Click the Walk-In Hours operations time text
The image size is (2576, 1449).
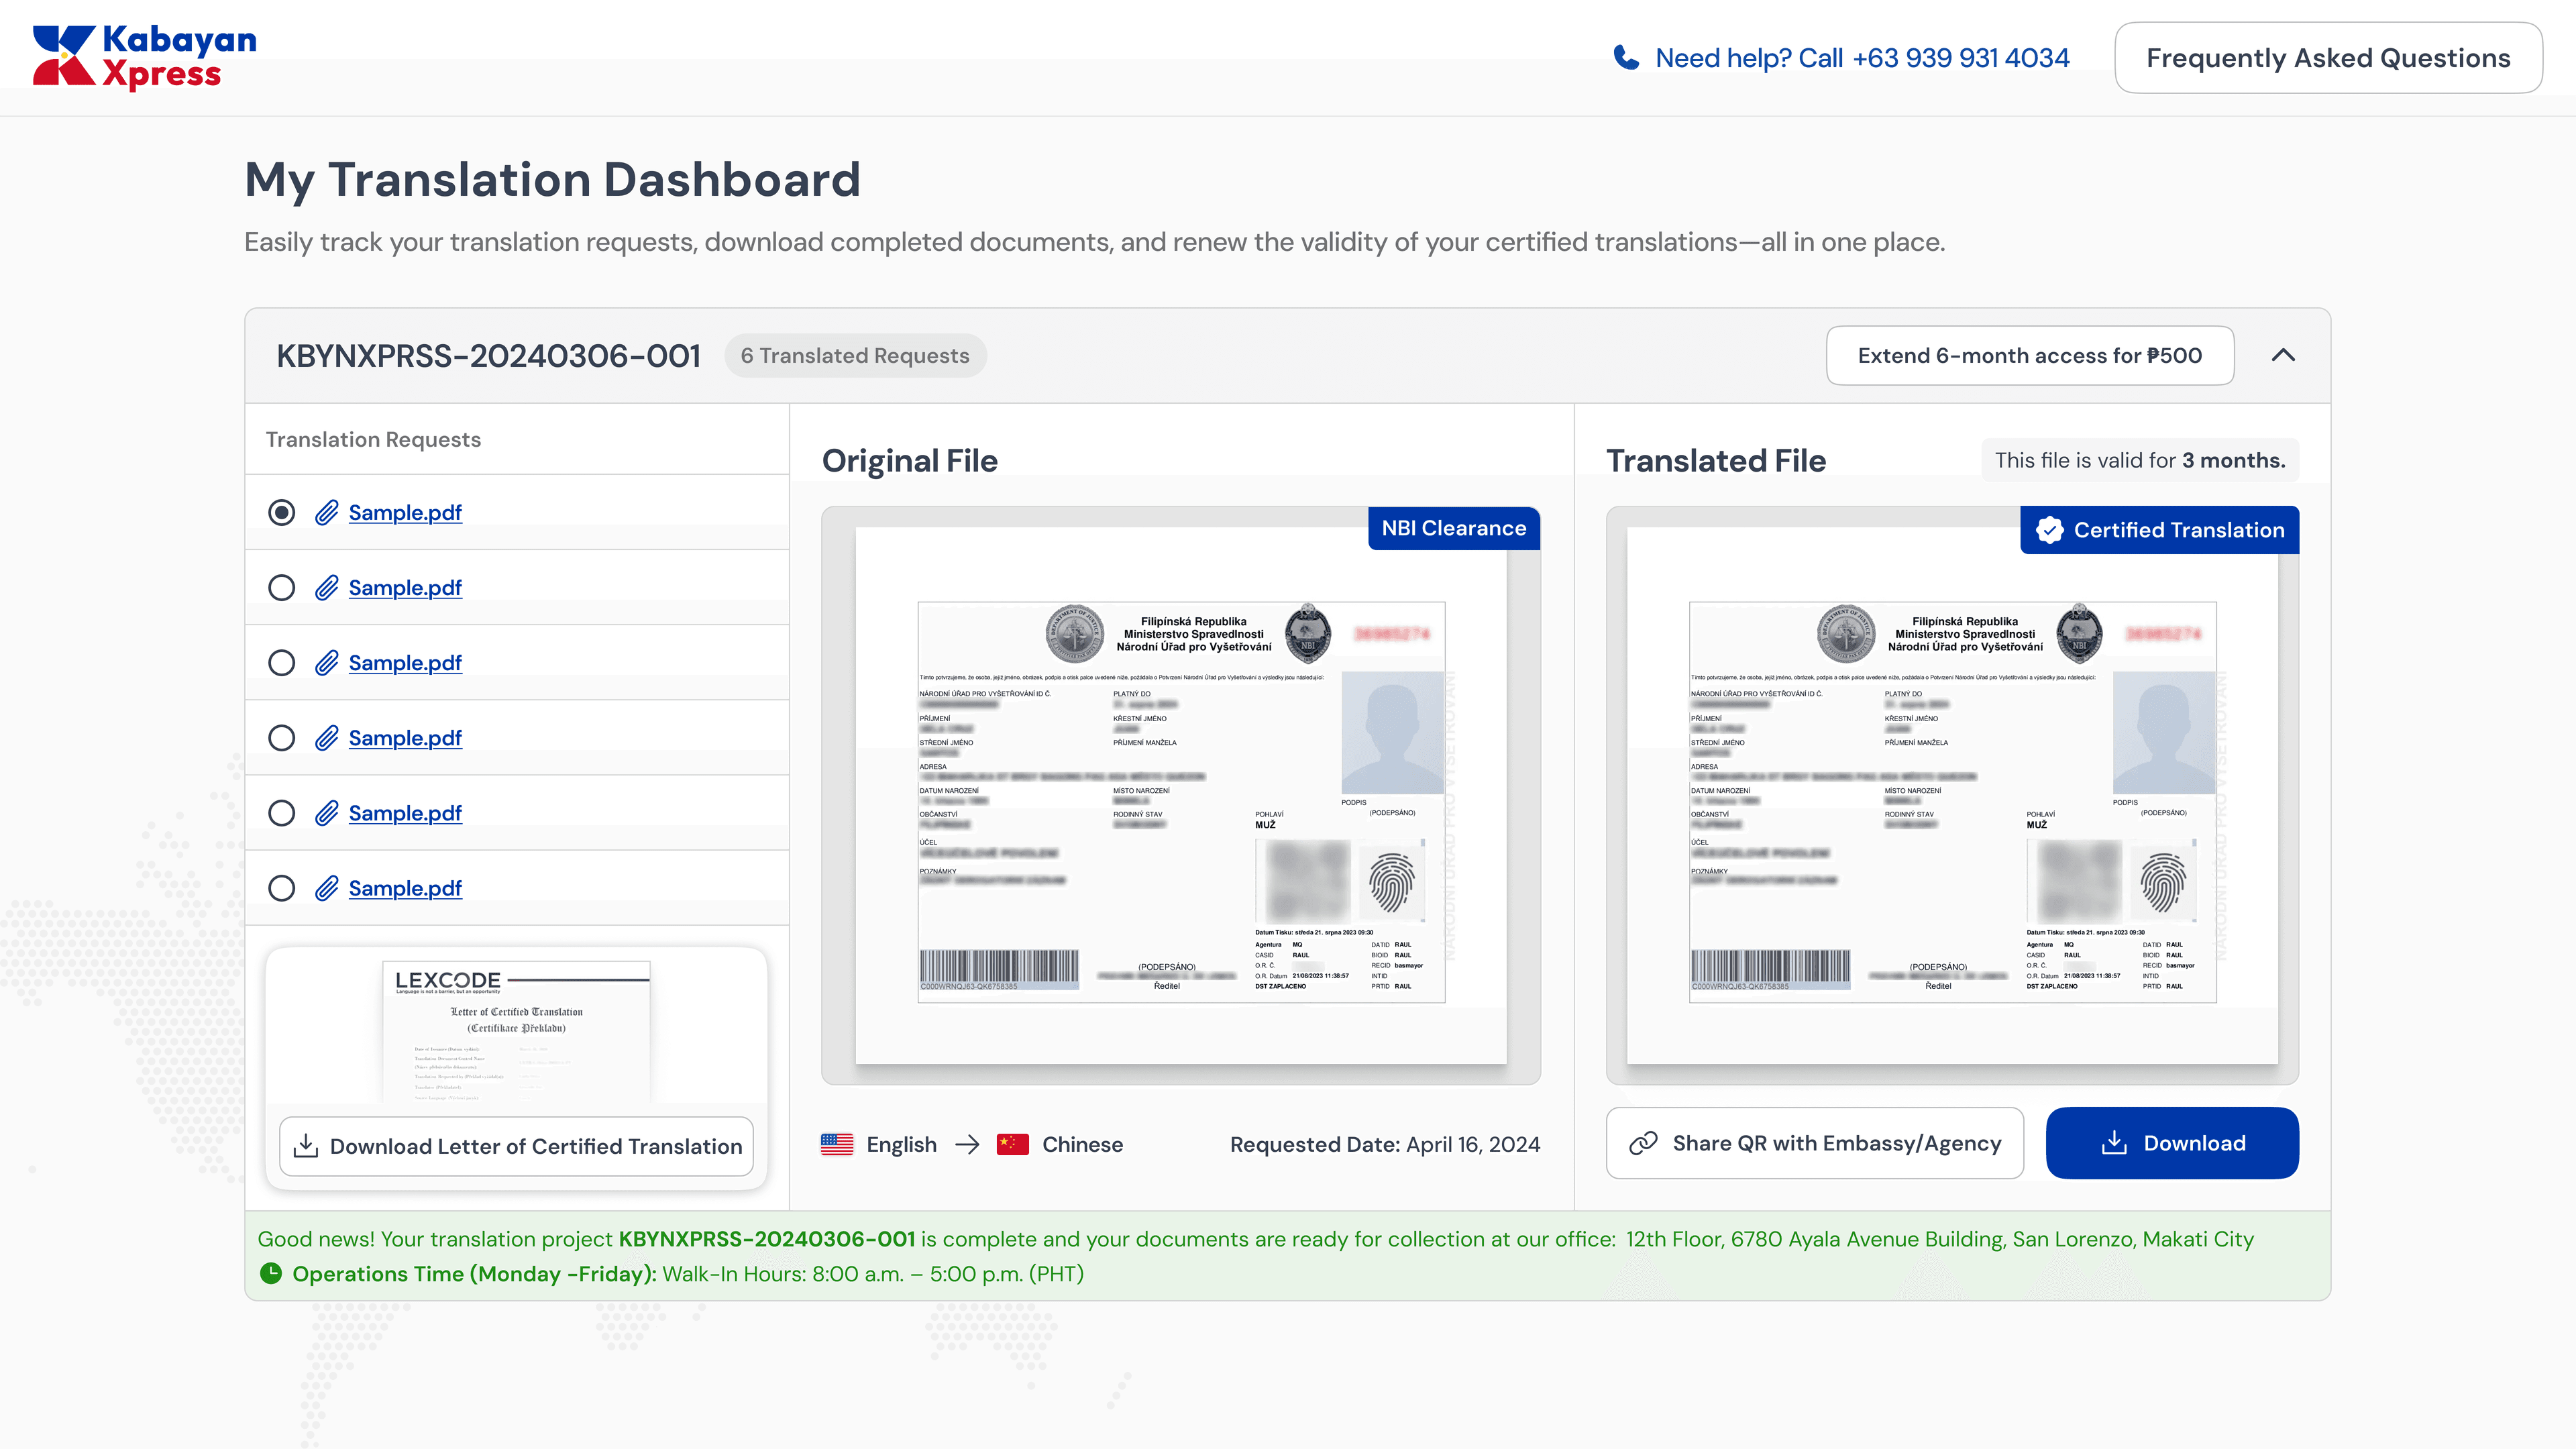873,1273
